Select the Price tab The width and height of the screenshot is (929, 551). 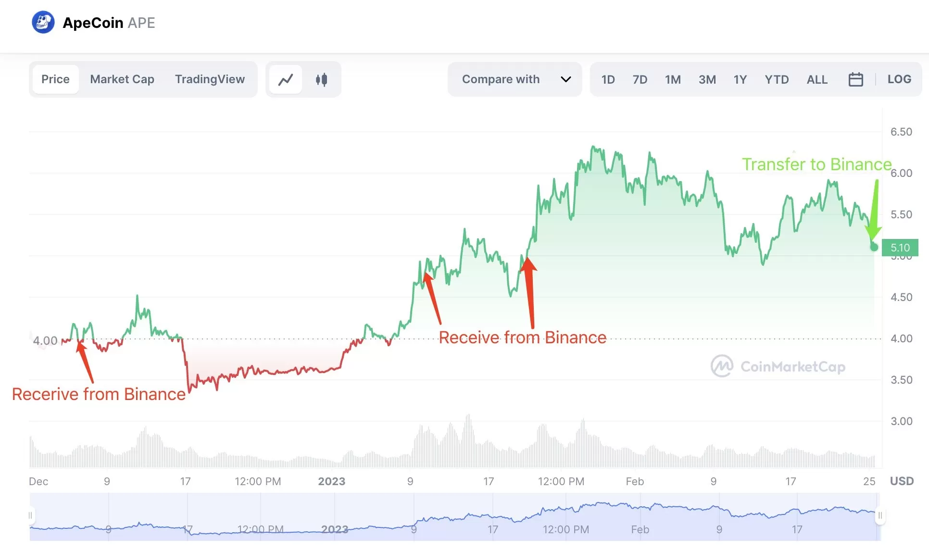coord(55,79)
